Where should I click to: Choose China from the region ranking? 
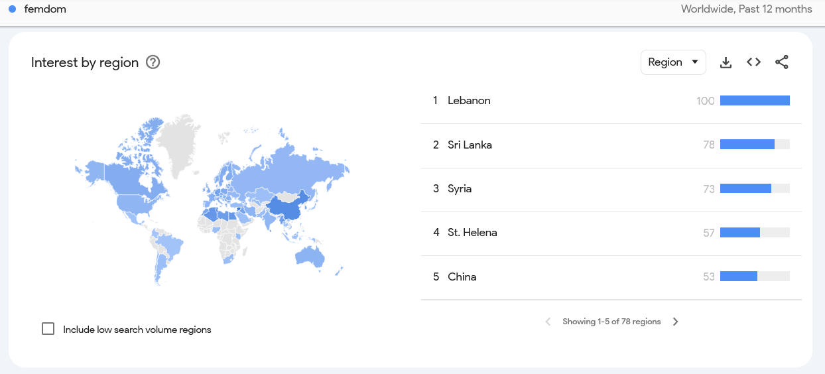point(462,277)
